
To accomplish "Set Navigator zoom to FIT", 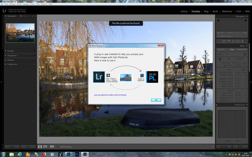I will click(21, 16).
